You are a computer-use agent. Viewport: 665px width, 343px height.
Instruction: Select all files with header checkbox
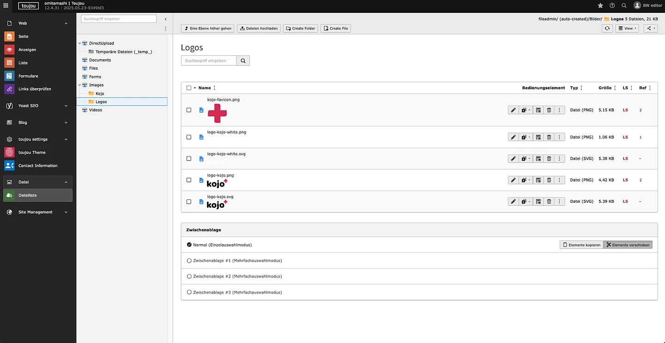[x=189, y=88]
